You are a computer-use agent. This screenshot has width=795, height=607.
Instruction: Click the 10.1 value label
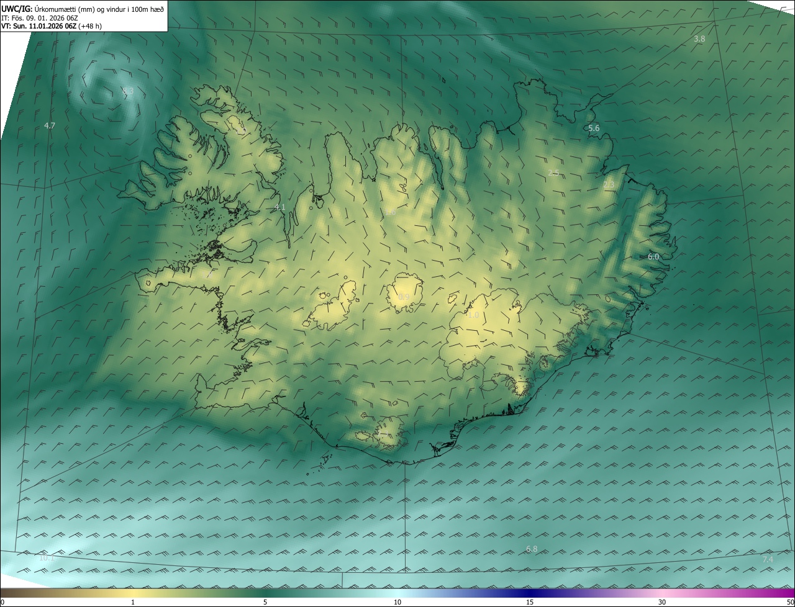[47, 558]
